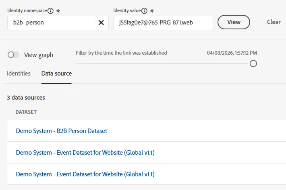Viewport: 286px width, 190px height.
Task: Click the 'Filter by the time' label
Action: pyautogui.click(x=121, y=53)
